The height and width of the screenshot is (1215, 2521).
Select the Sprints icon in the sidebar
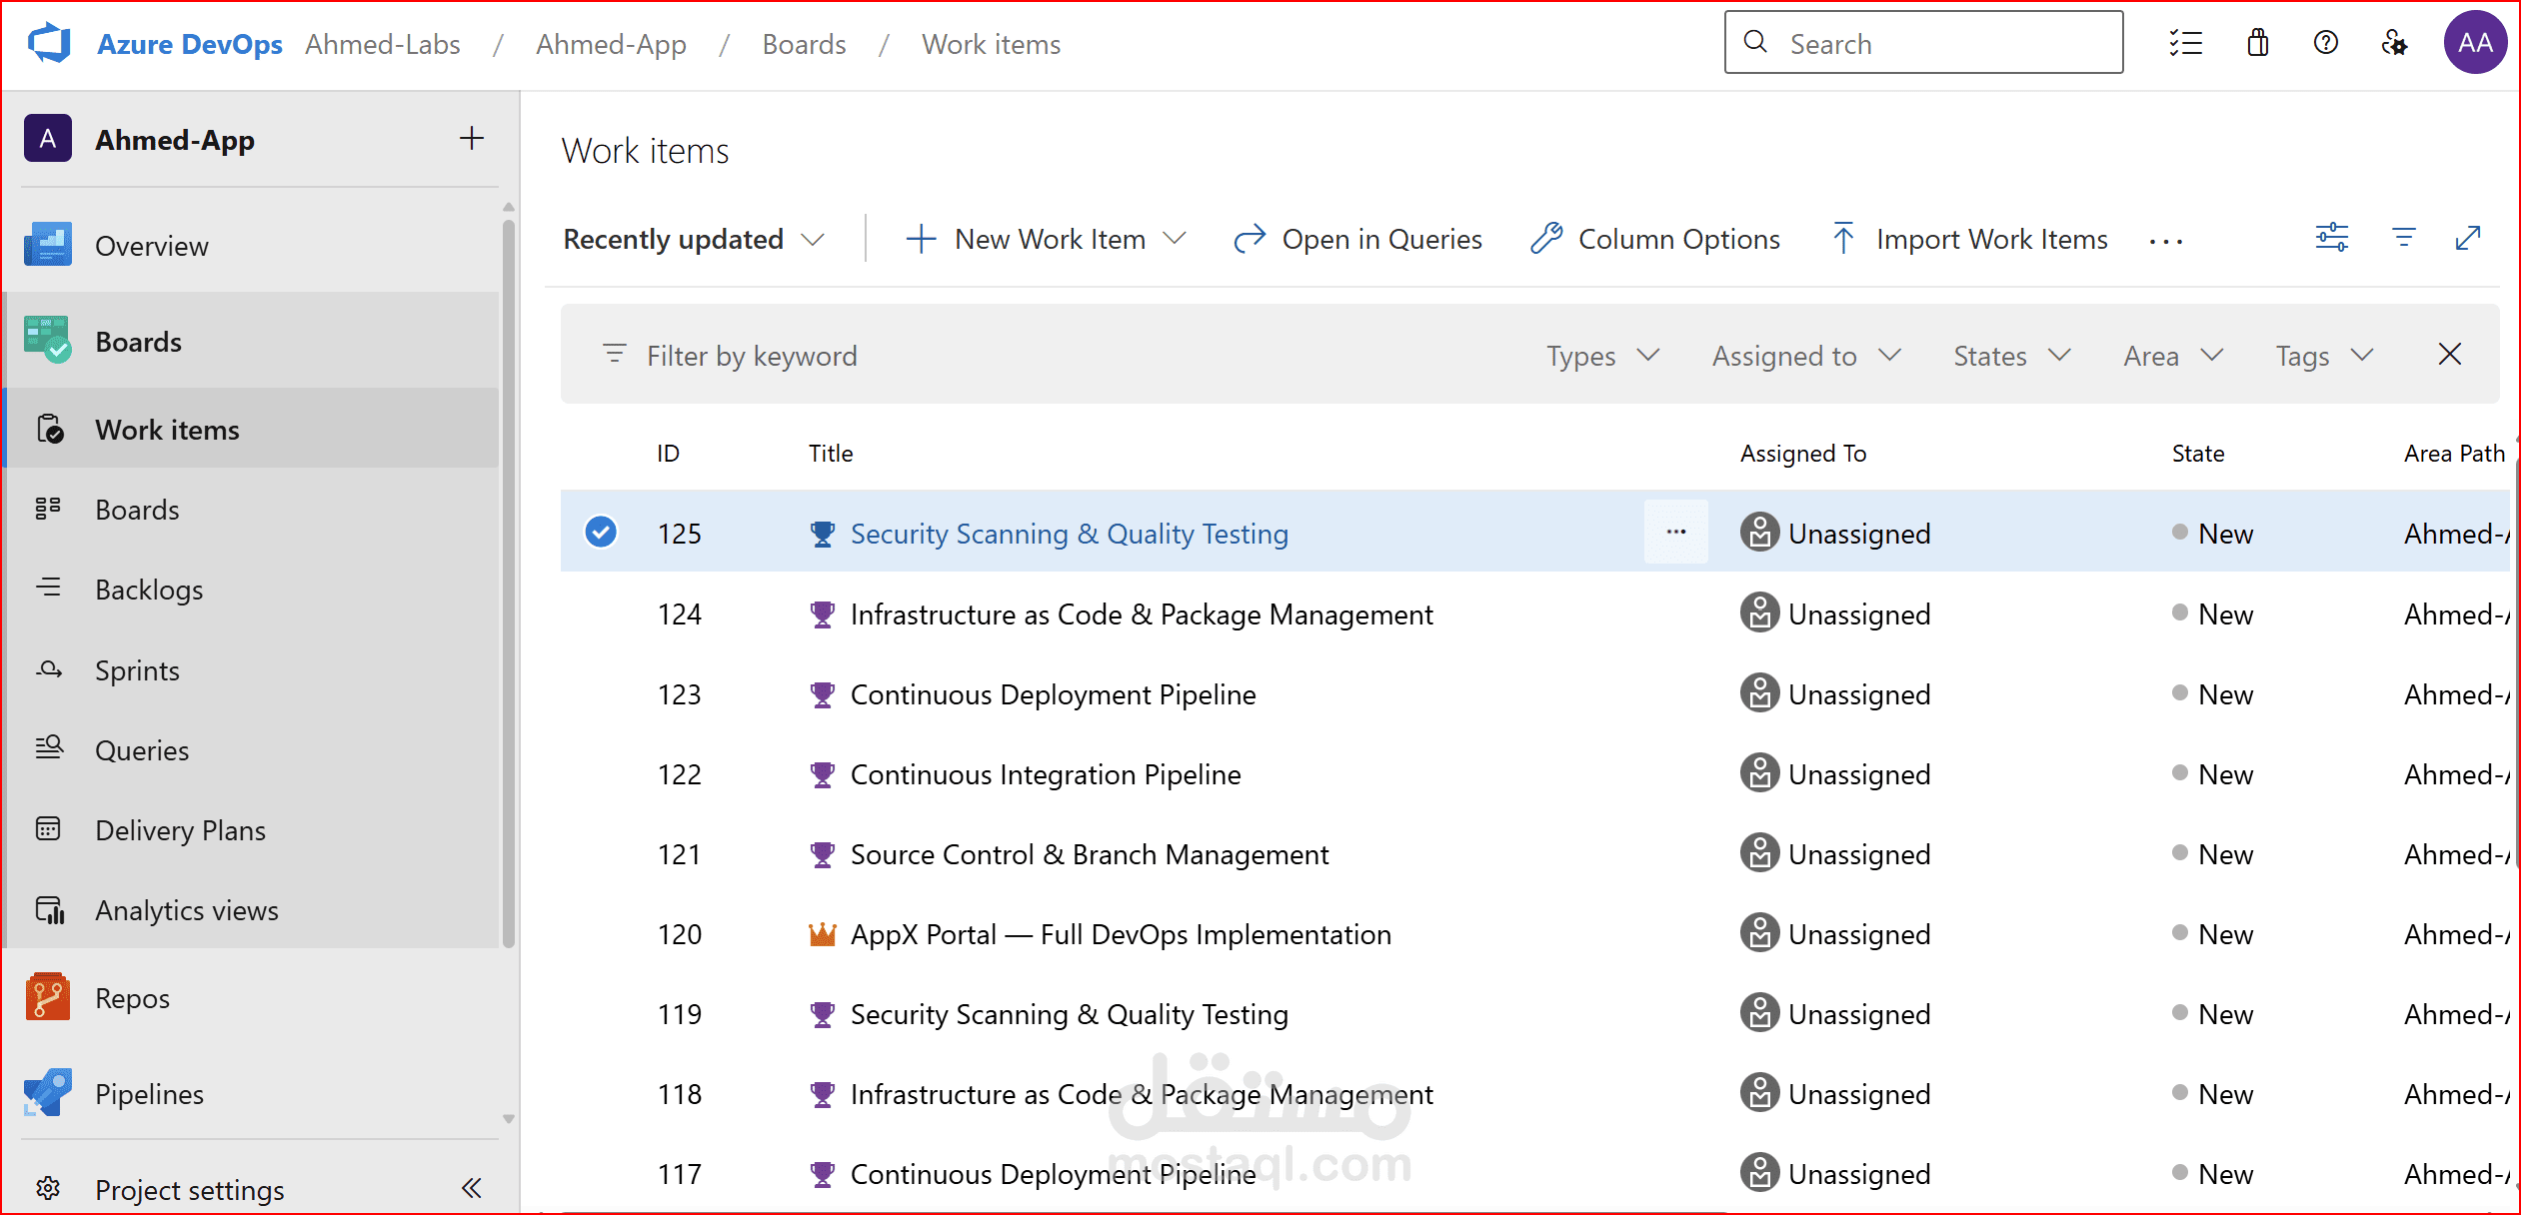tap(48, 669)
